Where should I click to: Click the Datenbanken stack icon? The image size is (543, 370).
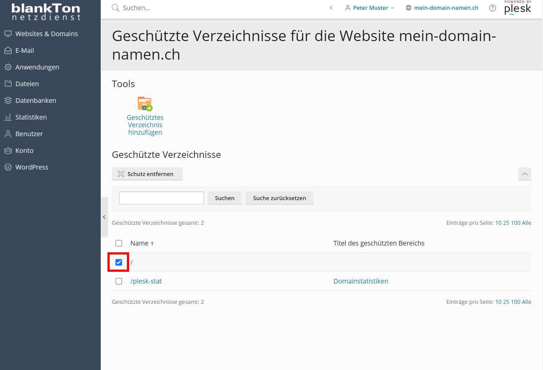8,100
